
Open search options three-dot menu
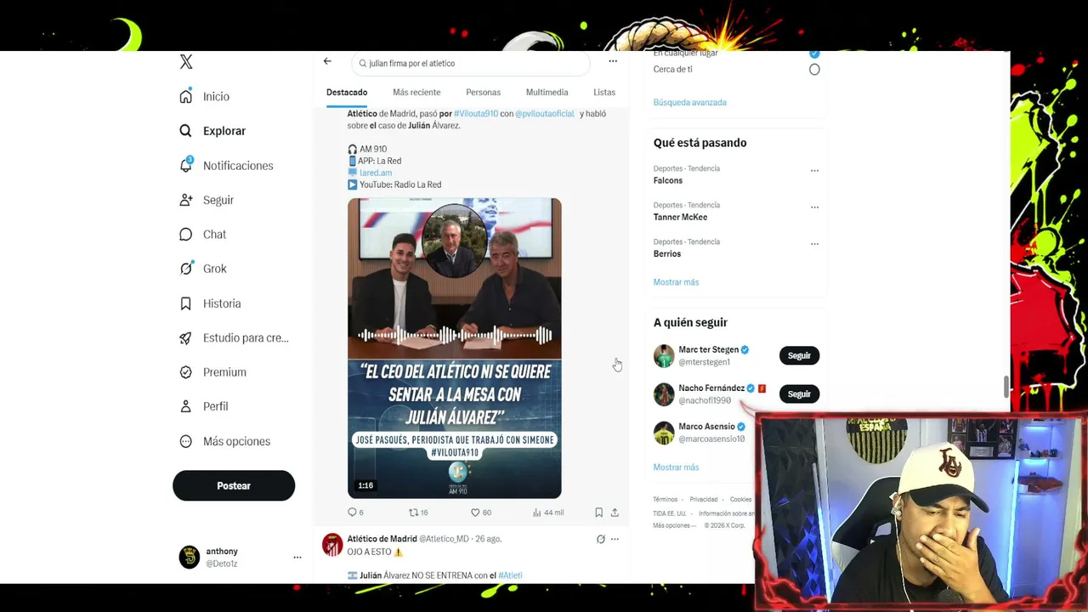coord(613,61)
